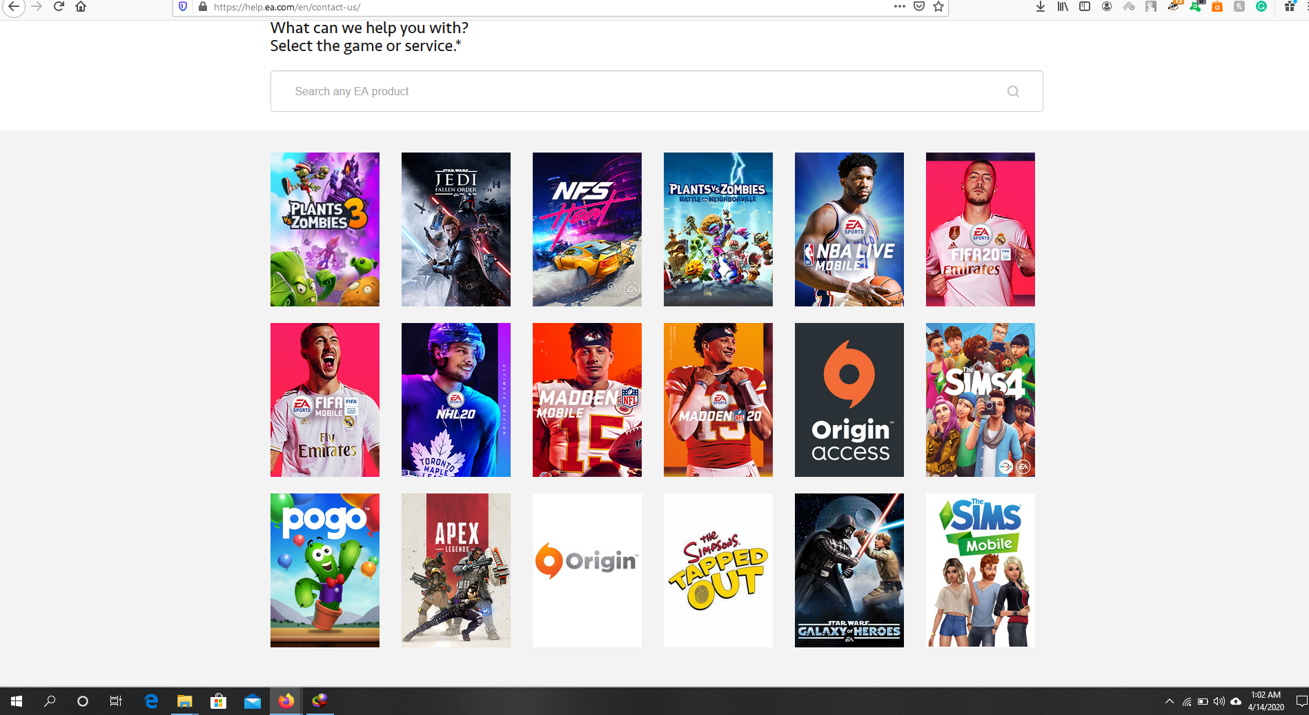Image resolution: width=1309 pixels, height=715 pixels.
Task: Toggle the Firefox sidebar icon
Action: coord(1085,7)
